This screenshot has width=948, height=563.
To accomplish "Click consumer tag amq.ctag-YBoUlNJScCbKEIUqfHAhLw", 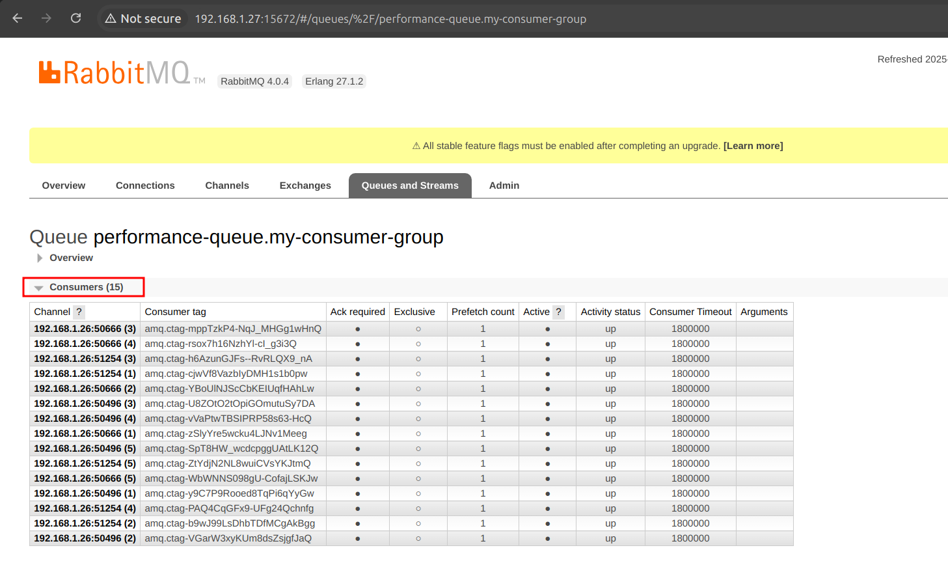I will click(x=229, y=389).
